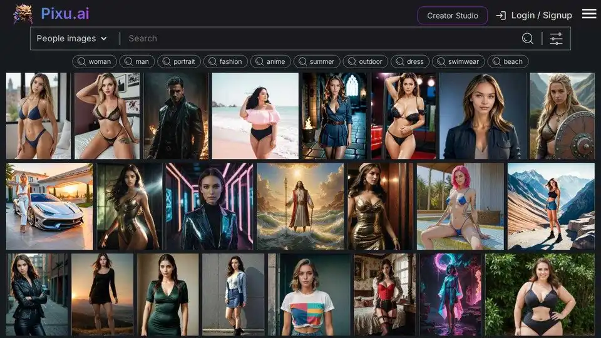Screen dimensions: 601x338
Task: Click Login / Signup link
Action: [x=542, y=16]
